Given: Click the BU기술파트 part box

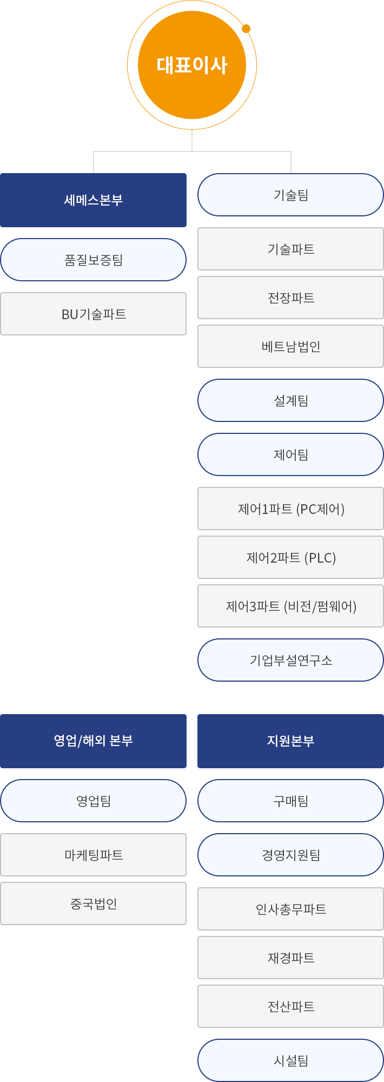Looking at the screenshot, I should [x=93, y=314].
